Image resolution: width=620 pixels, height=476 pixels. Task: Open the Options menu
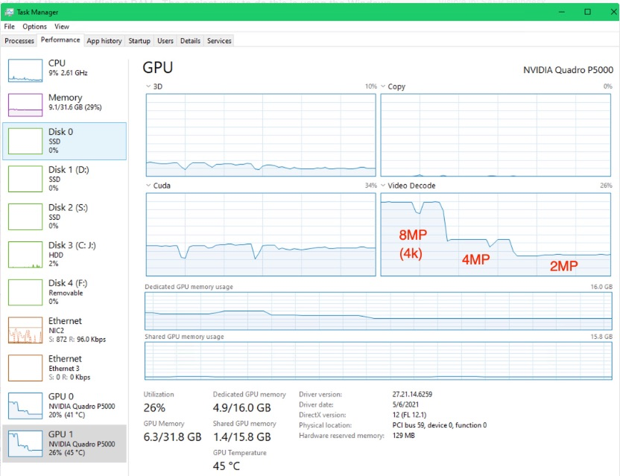[x=34, y=27]
